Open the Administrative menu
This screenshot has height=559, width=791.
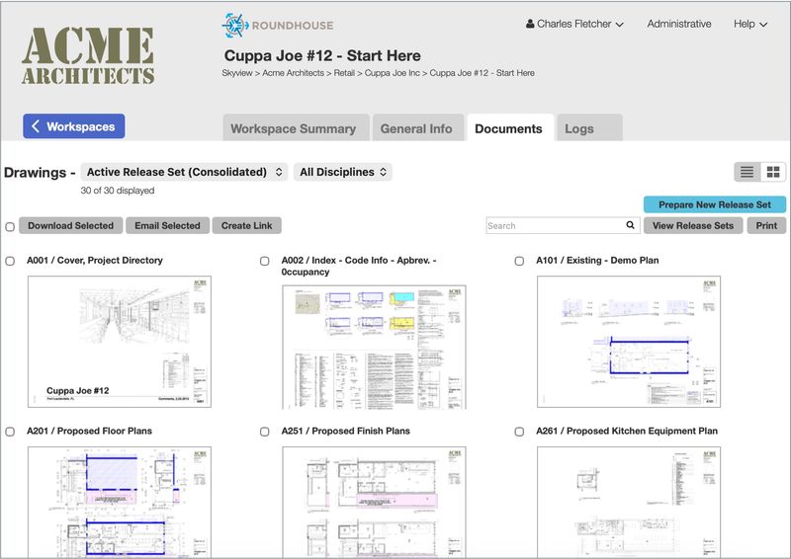pos(679,24)
